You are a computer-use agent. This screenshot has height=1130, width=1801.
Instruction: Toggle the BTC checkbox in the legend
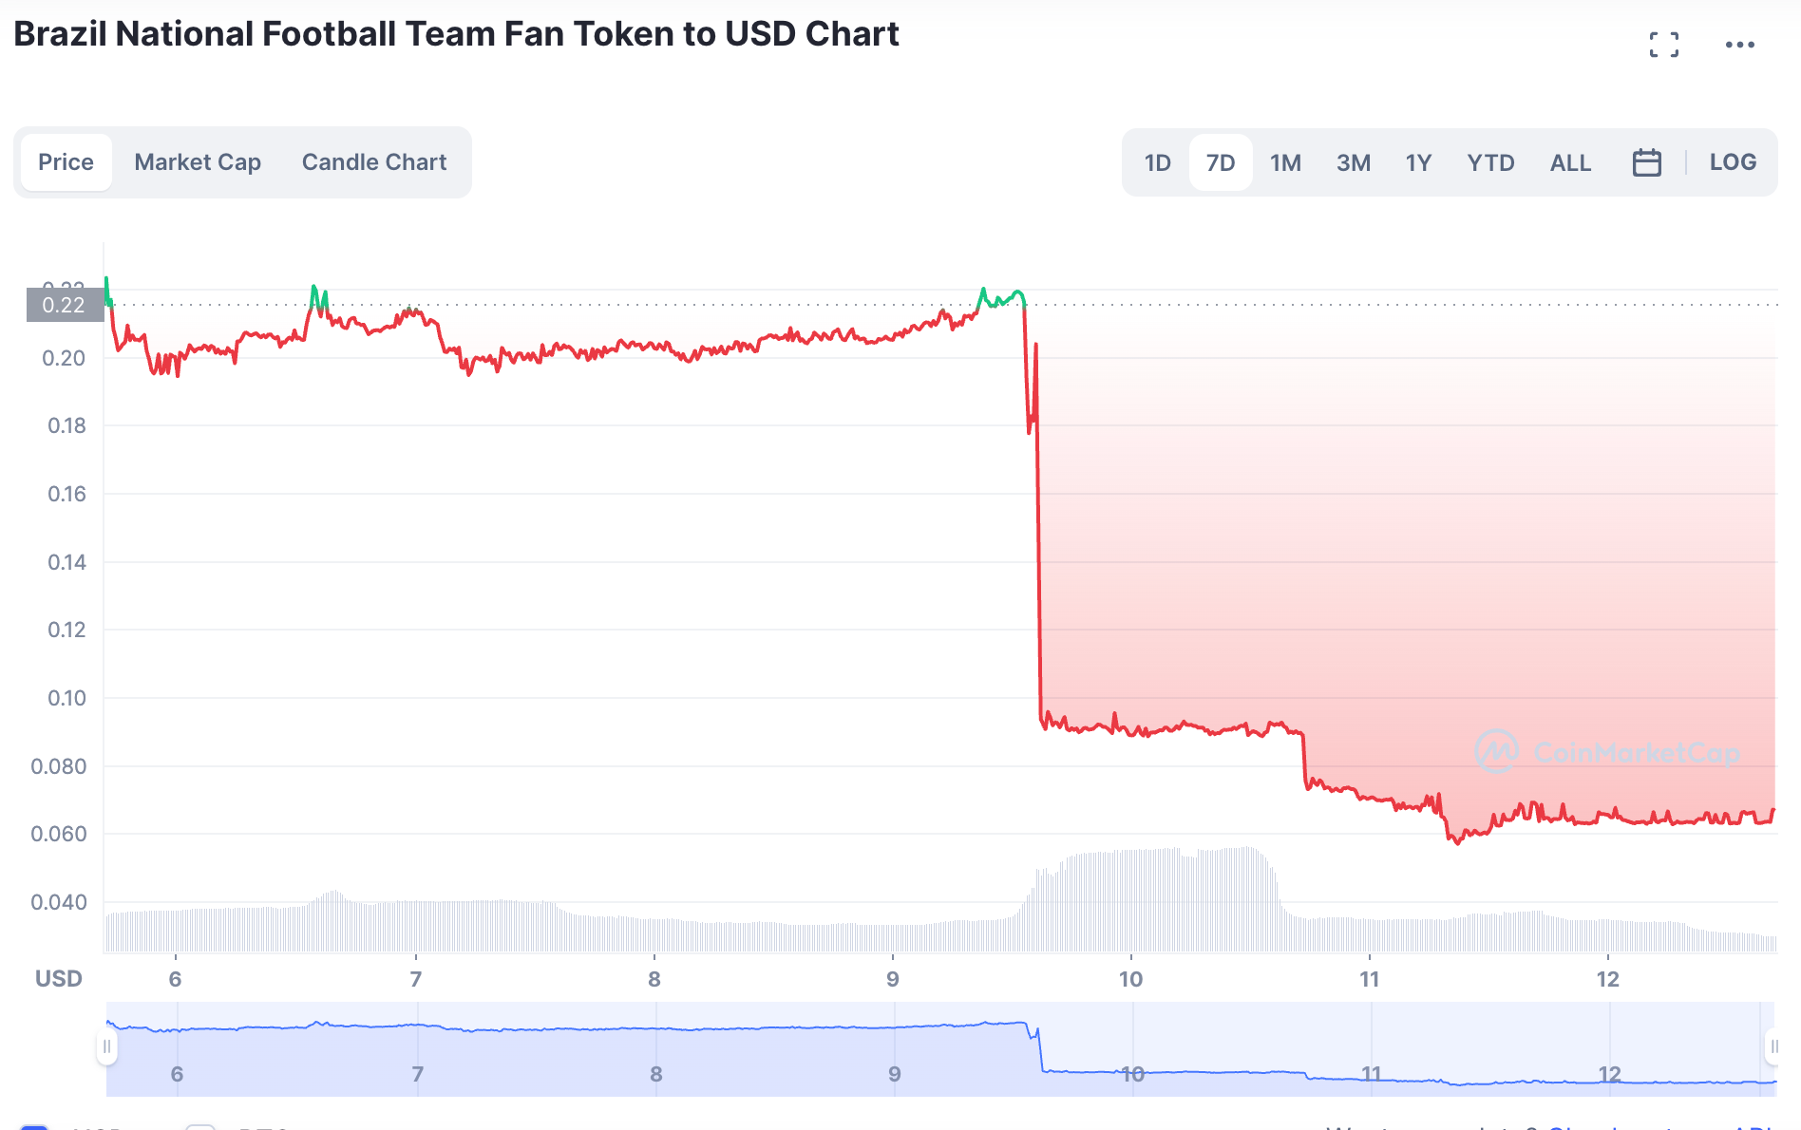[201, 1126]
